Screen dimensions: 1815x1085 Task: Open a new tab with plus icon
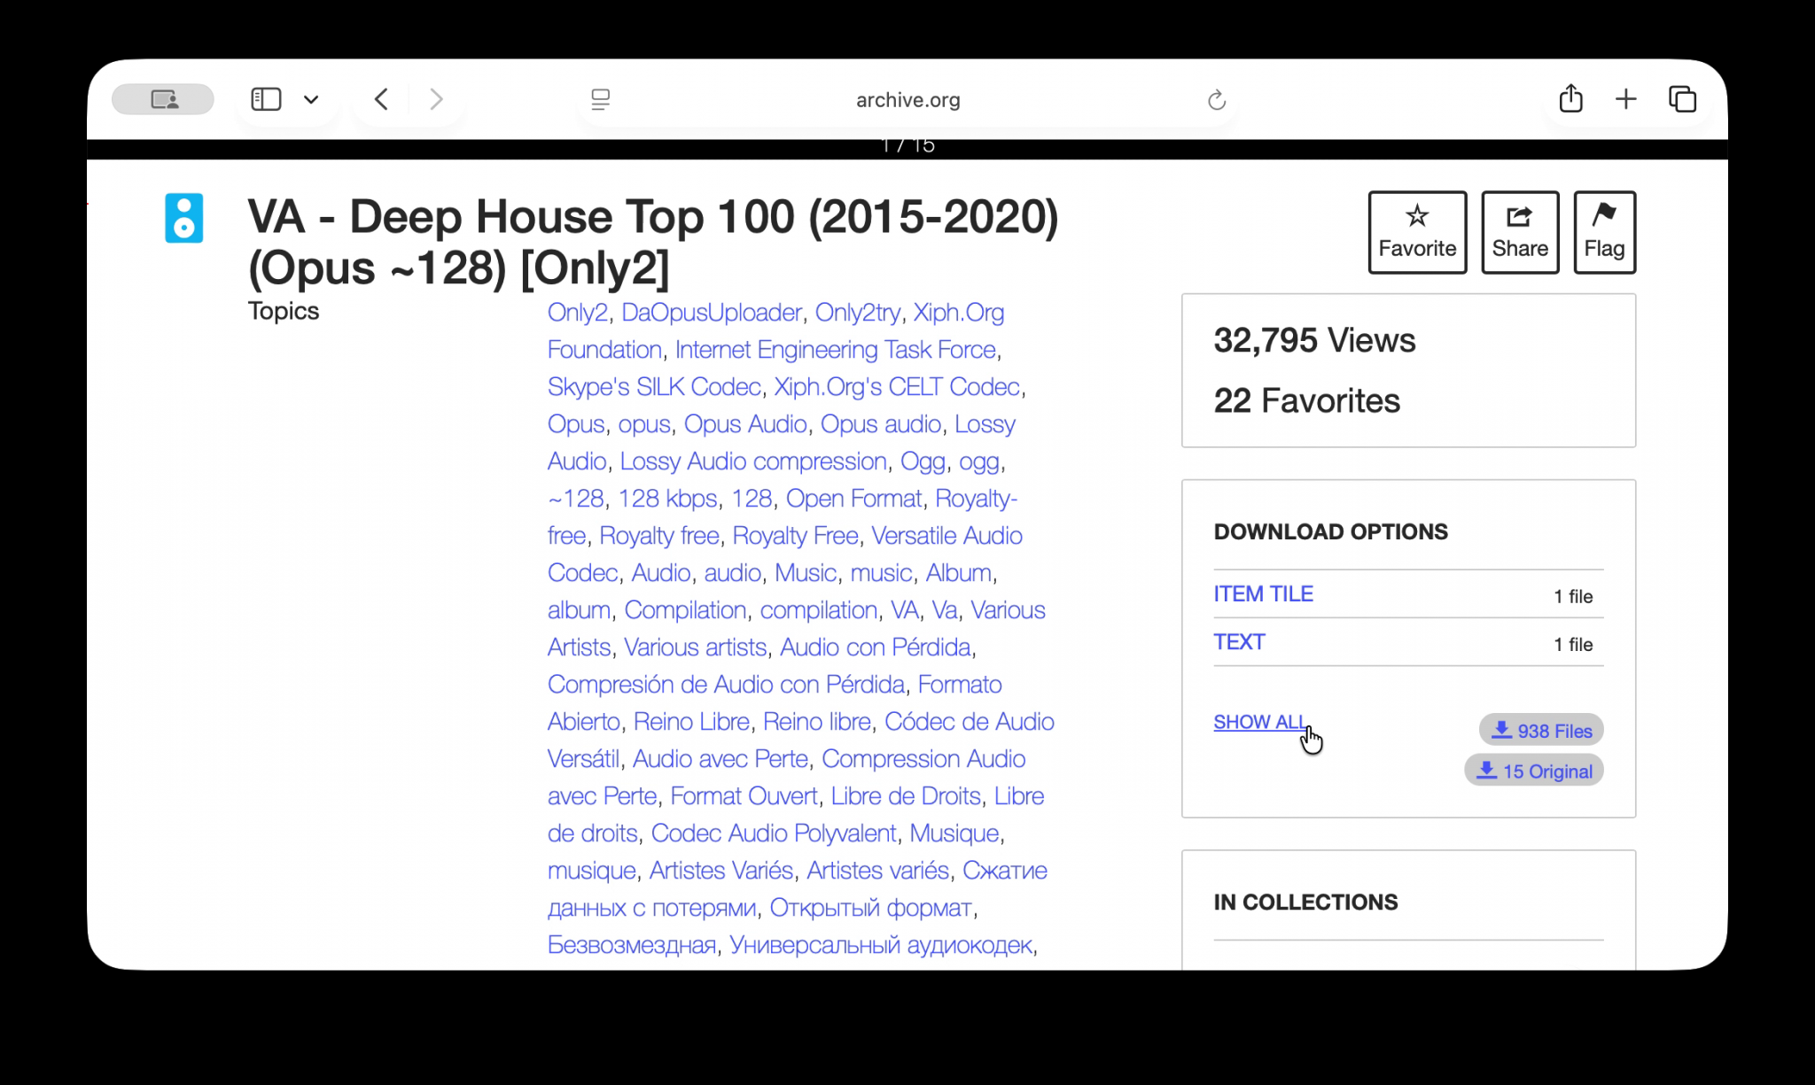point(1625,99)
